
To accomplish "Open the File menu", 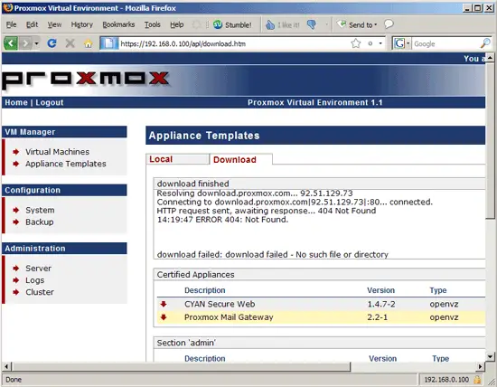I will point(11,24).
